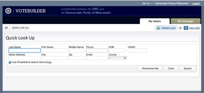Click the Remember Me button
Screen dimensions: 204x93
pyautogui.click(x=150, y=69)
